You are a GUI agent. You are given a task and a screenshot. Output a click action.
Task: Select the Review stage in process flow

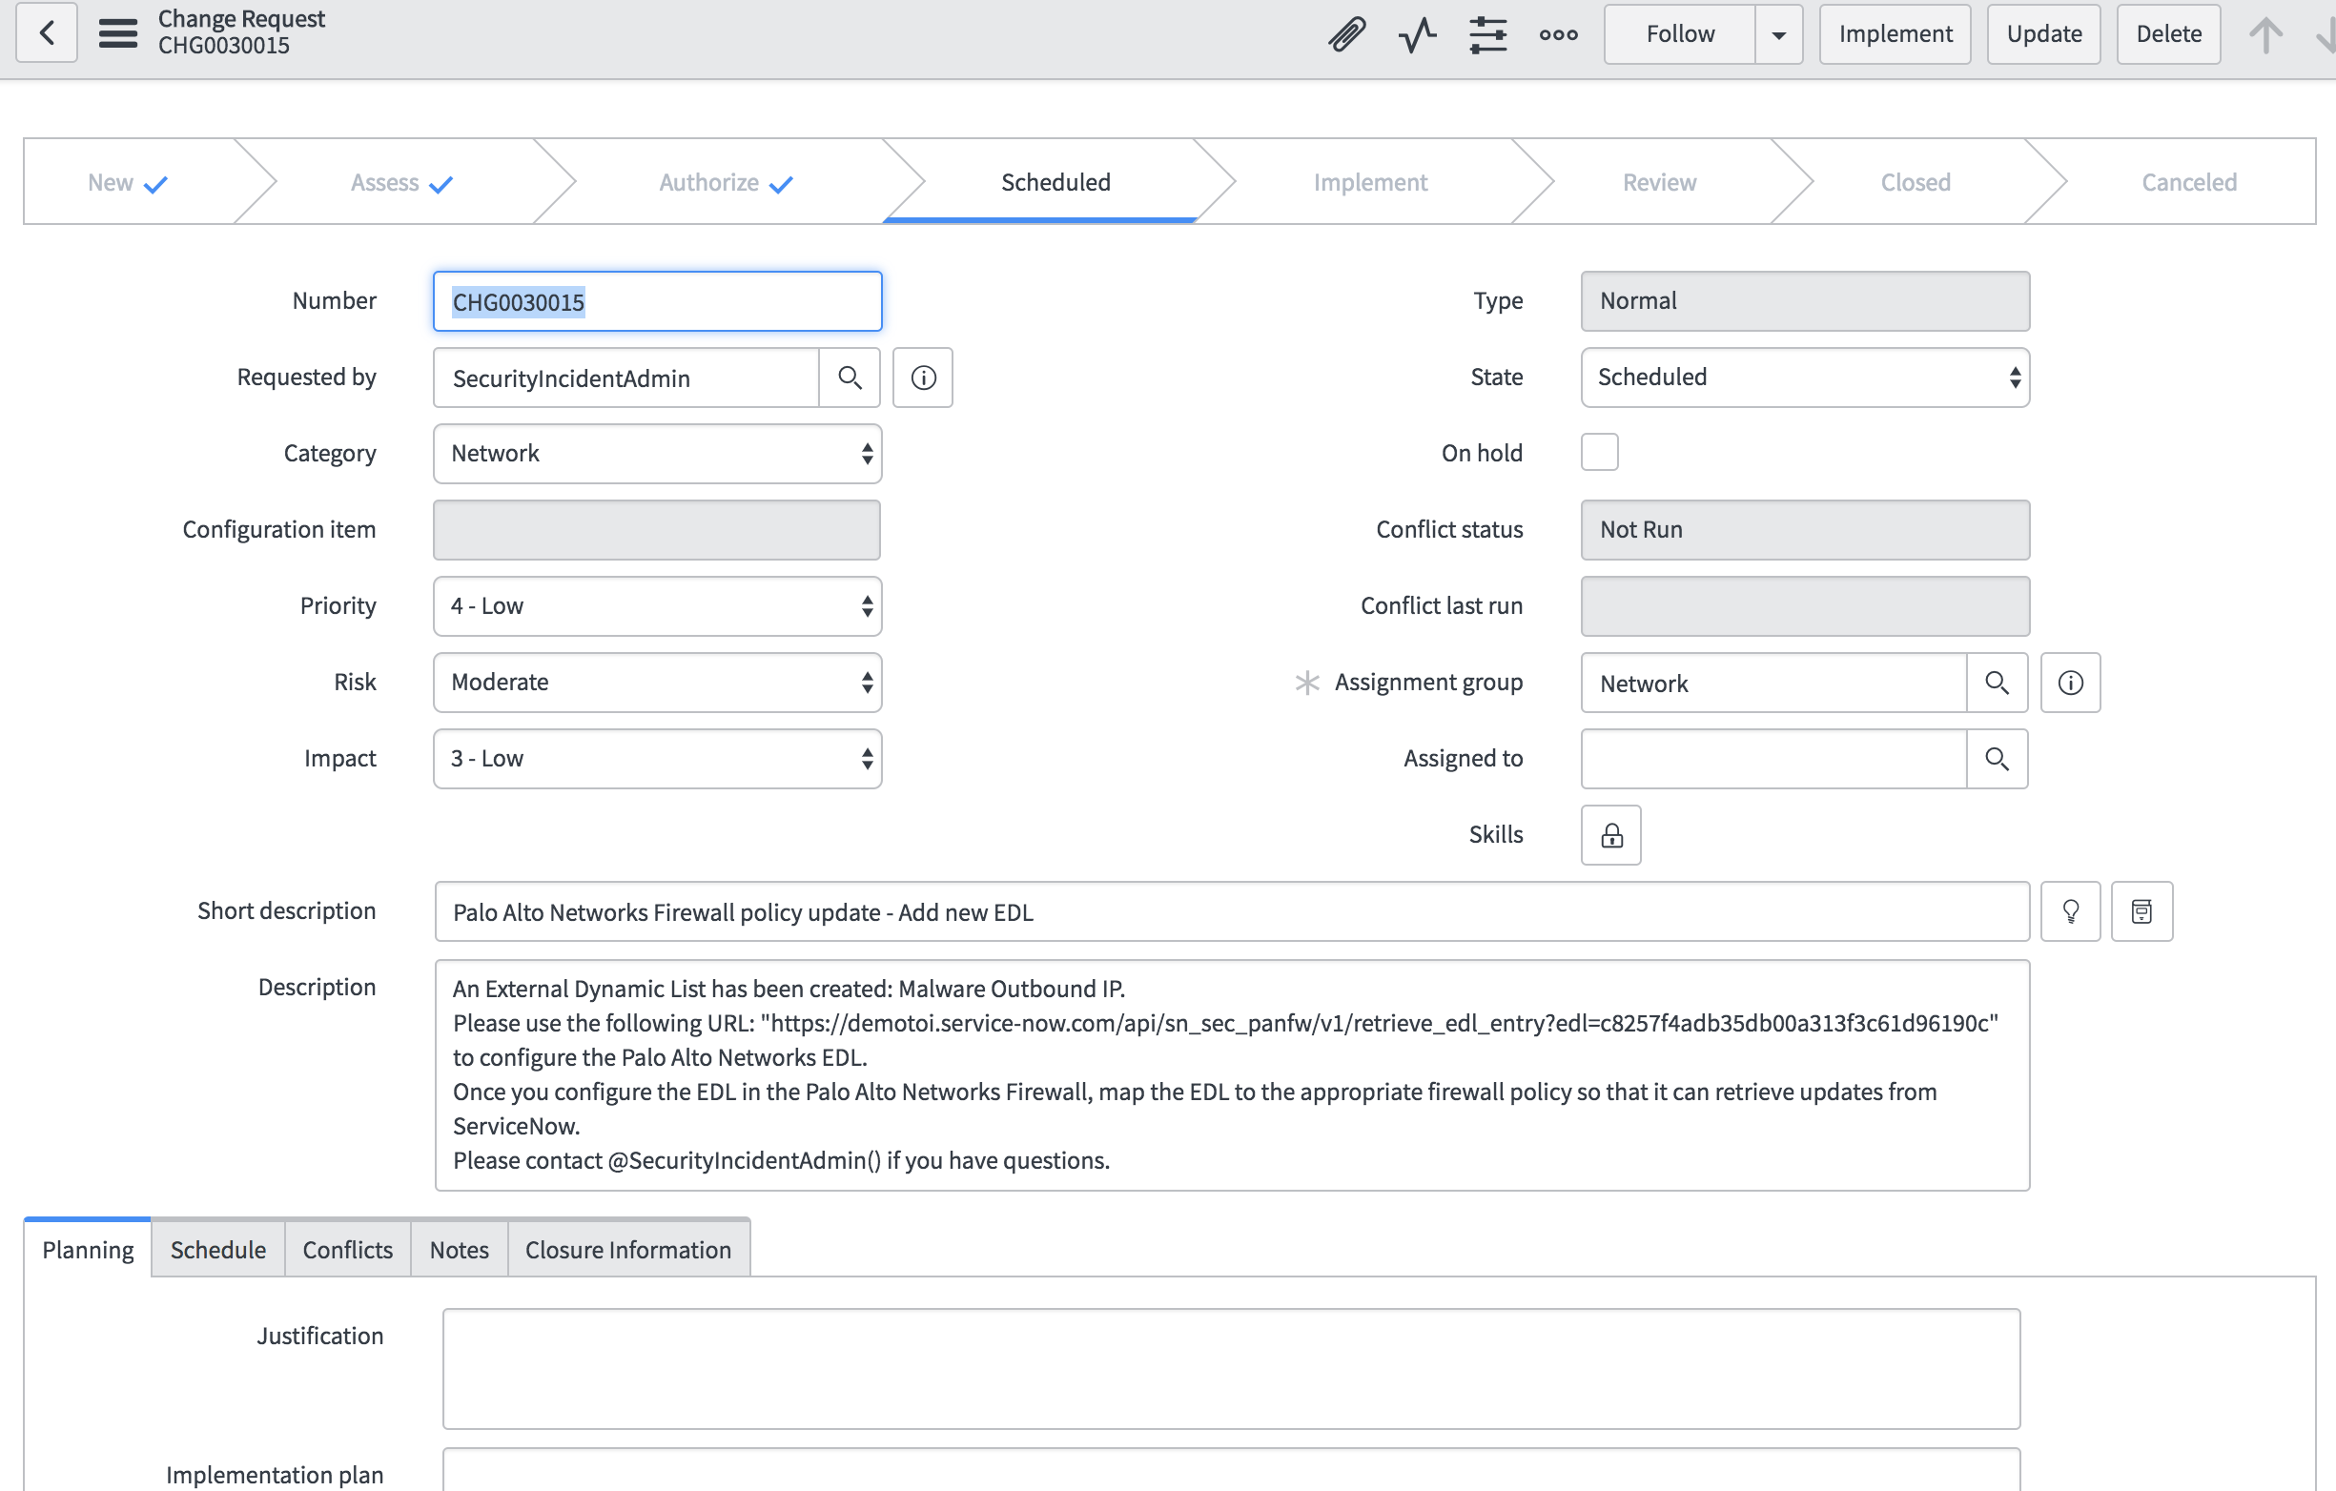pos(1659,182)
